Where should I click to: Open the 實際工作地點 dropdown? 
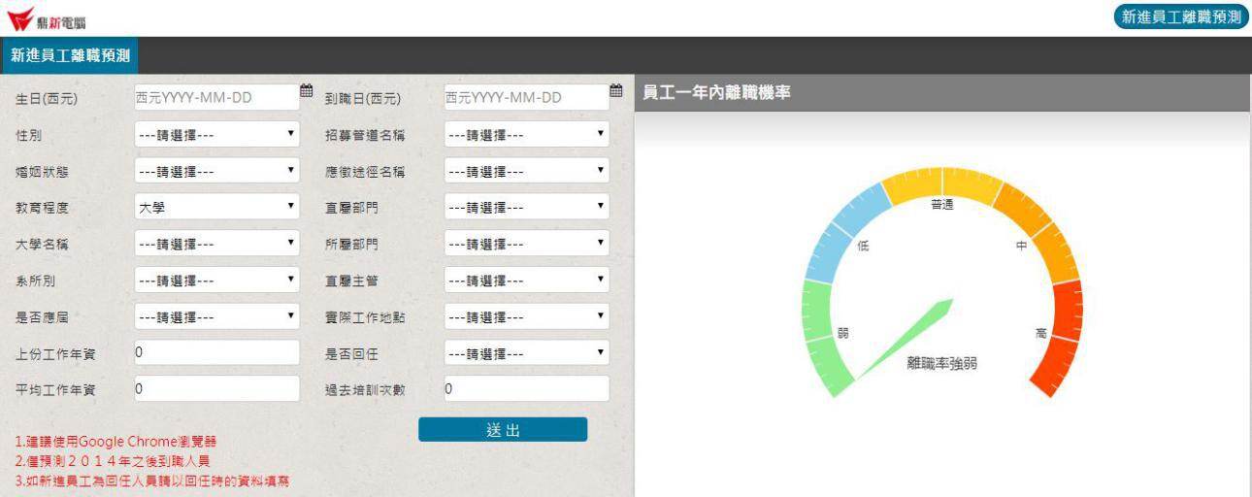[x=526, y=316]
